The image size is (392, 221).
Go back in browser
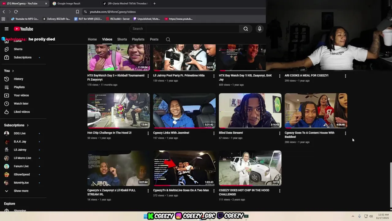click(x=4, y=12)
